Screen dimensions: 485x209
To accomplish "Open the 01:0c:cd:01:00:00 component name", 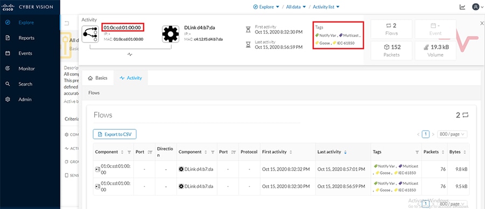I will point(122,27).
